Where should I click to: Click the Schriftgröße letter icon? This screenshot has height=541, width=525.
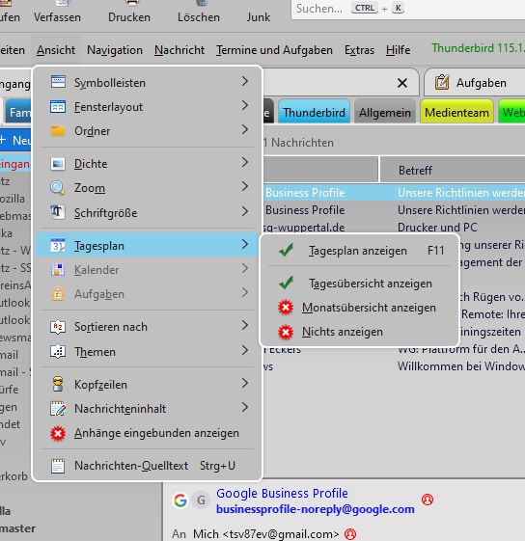click(x=58, y=212)
